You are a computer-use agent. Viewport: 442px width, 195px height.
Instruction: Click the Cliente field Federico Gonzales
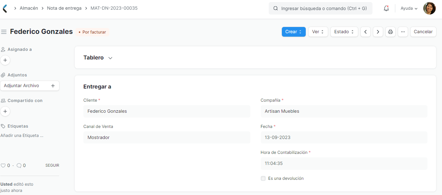pyautogui.click(x=167, y=111)
